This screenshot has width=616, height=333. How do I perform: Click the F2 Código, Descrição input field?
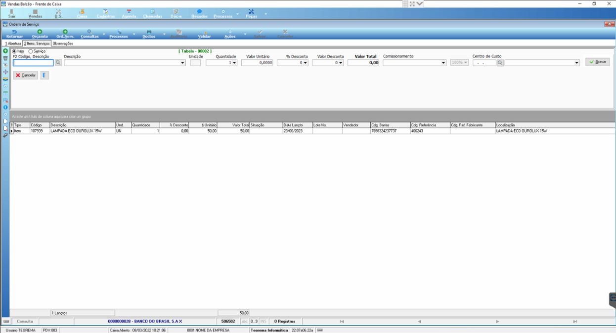pos(33,63)
